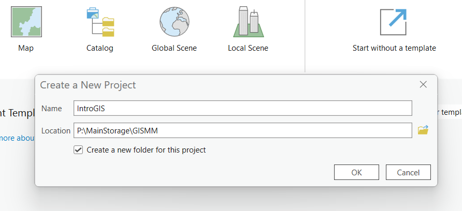Screen dimensions: 462x211
Task: Select the Map template icon
Action: [x=26, y=22]
